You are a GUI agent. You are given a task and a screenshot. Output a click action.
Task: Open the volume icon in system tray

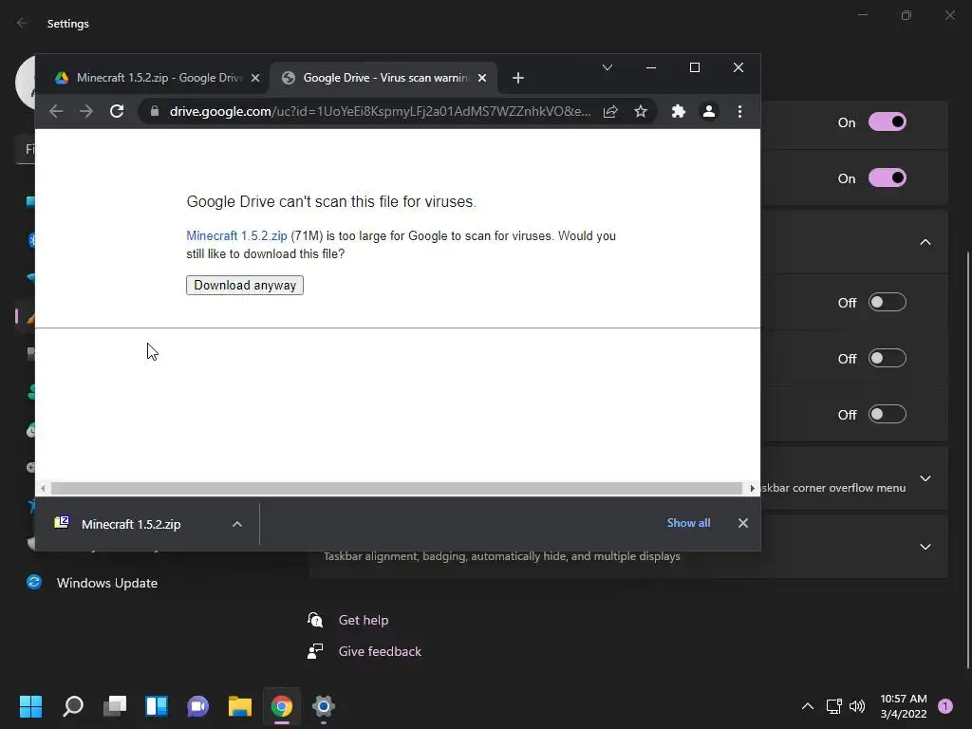pyautogui.click(x=857, y=706)
